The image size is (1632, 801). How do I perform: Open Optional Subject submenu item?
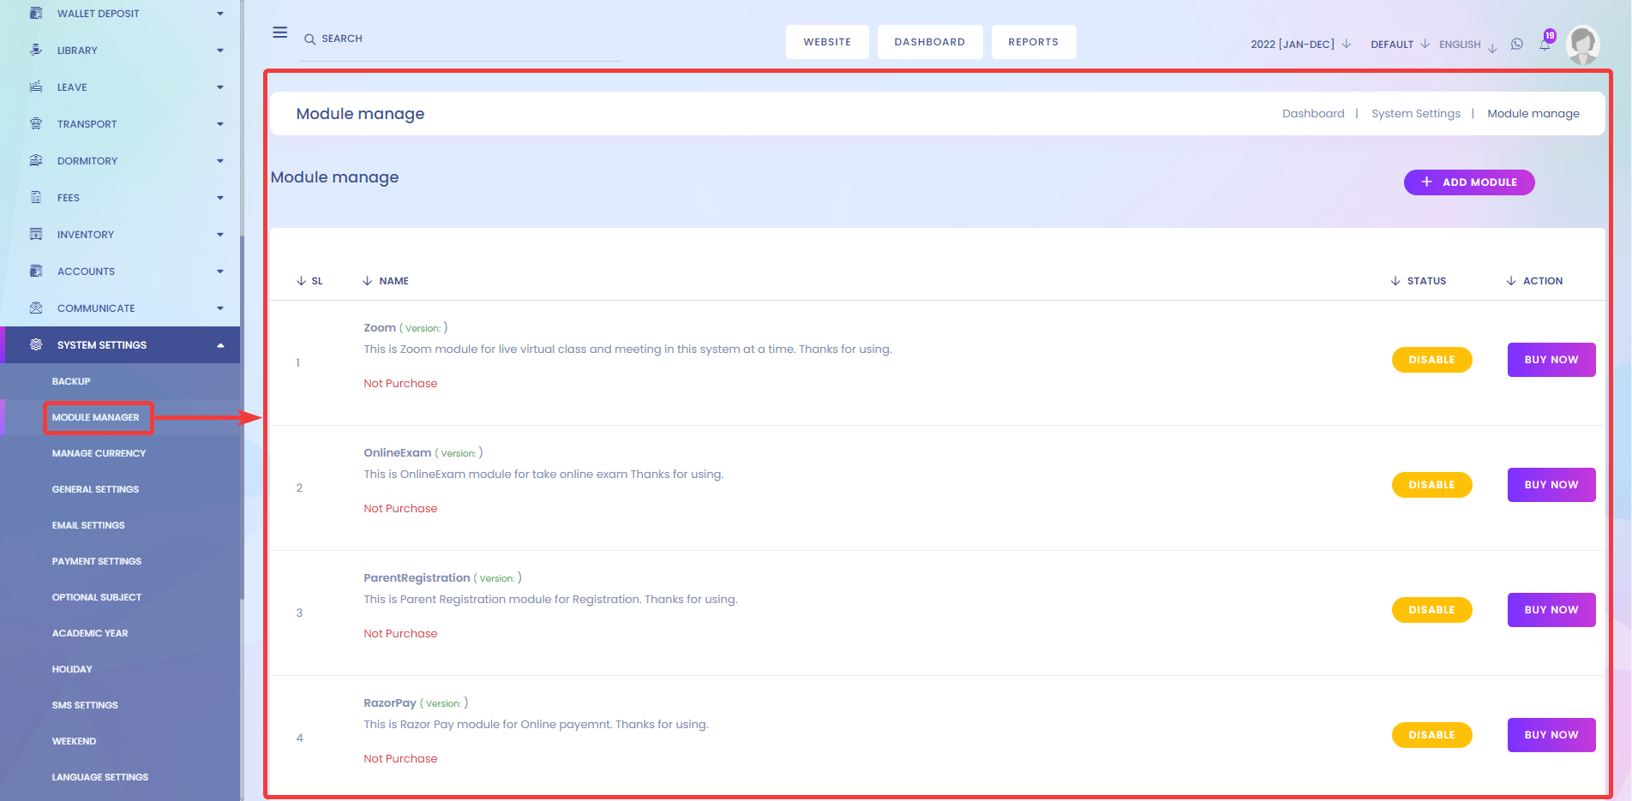(x=97, y=597)
